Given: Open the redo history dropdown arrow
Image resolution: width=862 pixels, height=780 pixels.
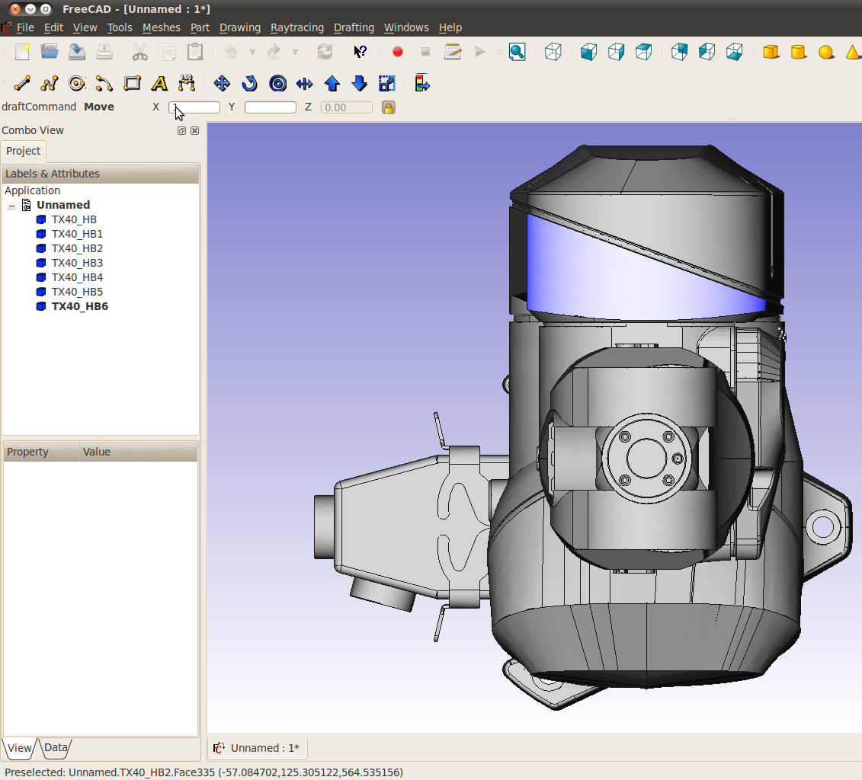Looking at the screenshot, I should (x=295, y=53).
